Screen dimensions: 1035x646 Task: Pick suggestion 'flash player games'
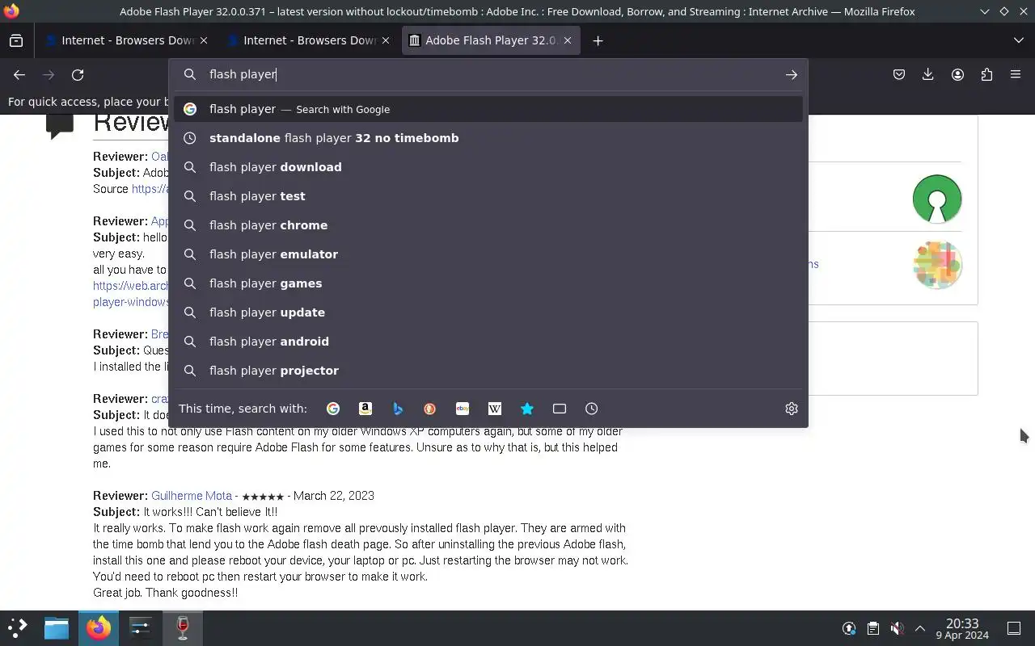[488, 283]
